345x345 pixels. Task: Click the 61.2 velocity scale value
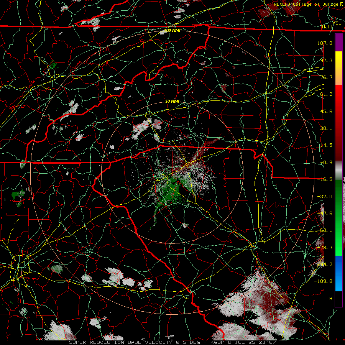(326, 94)
